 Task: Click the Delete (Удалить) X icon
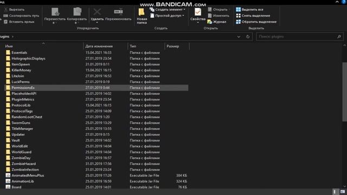pyautogui.click(x=97, y=12)
